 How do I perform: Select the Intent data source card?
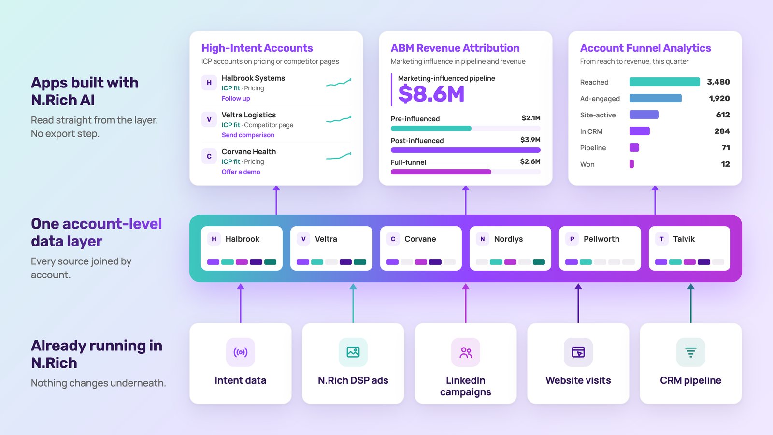[x=241, y=363]
